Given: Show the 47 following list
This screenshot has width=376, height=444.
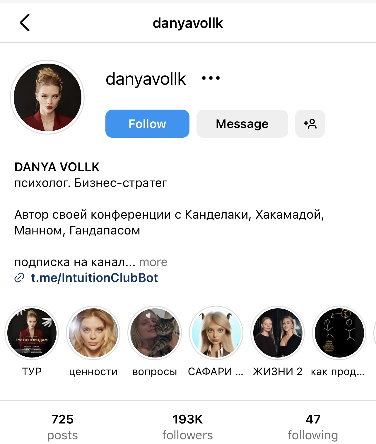Looking at the screenshot, I should tap(313, 427).
